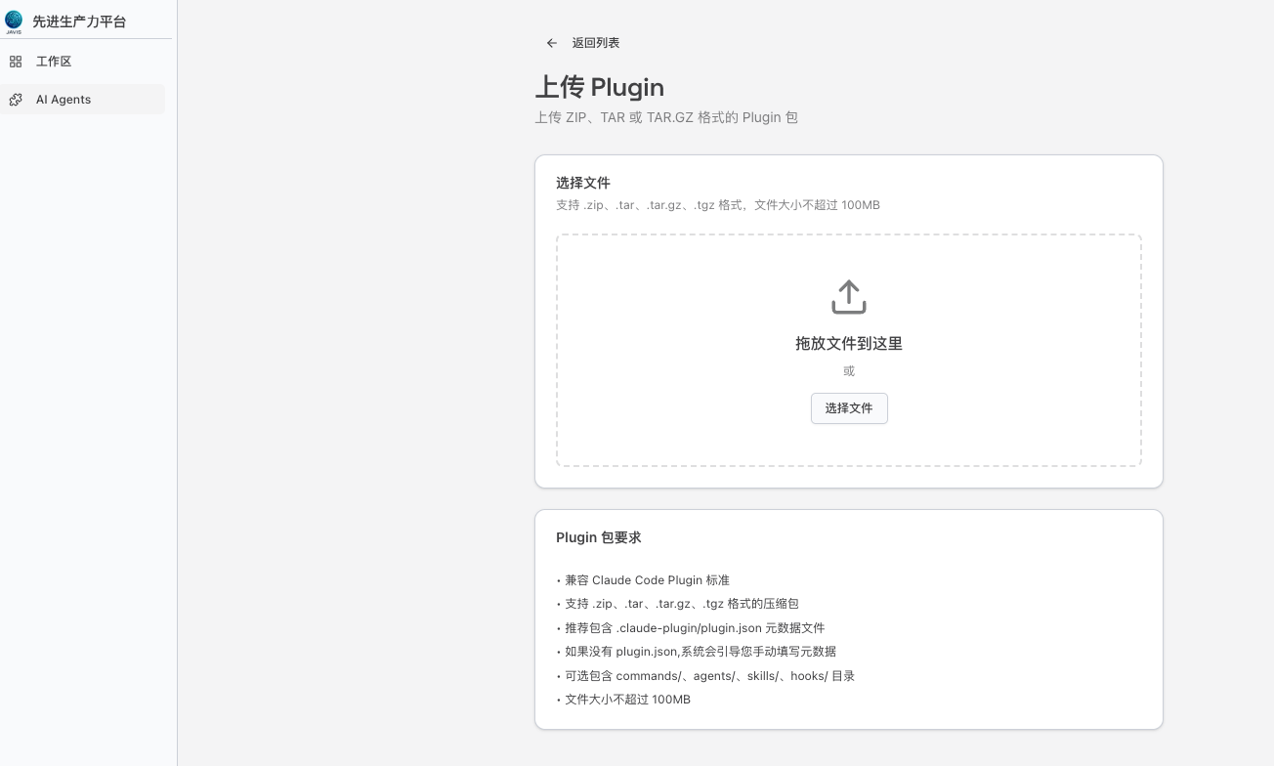Click the commands/ agents/ skills/ hooks/ directory line

(709, 676)
